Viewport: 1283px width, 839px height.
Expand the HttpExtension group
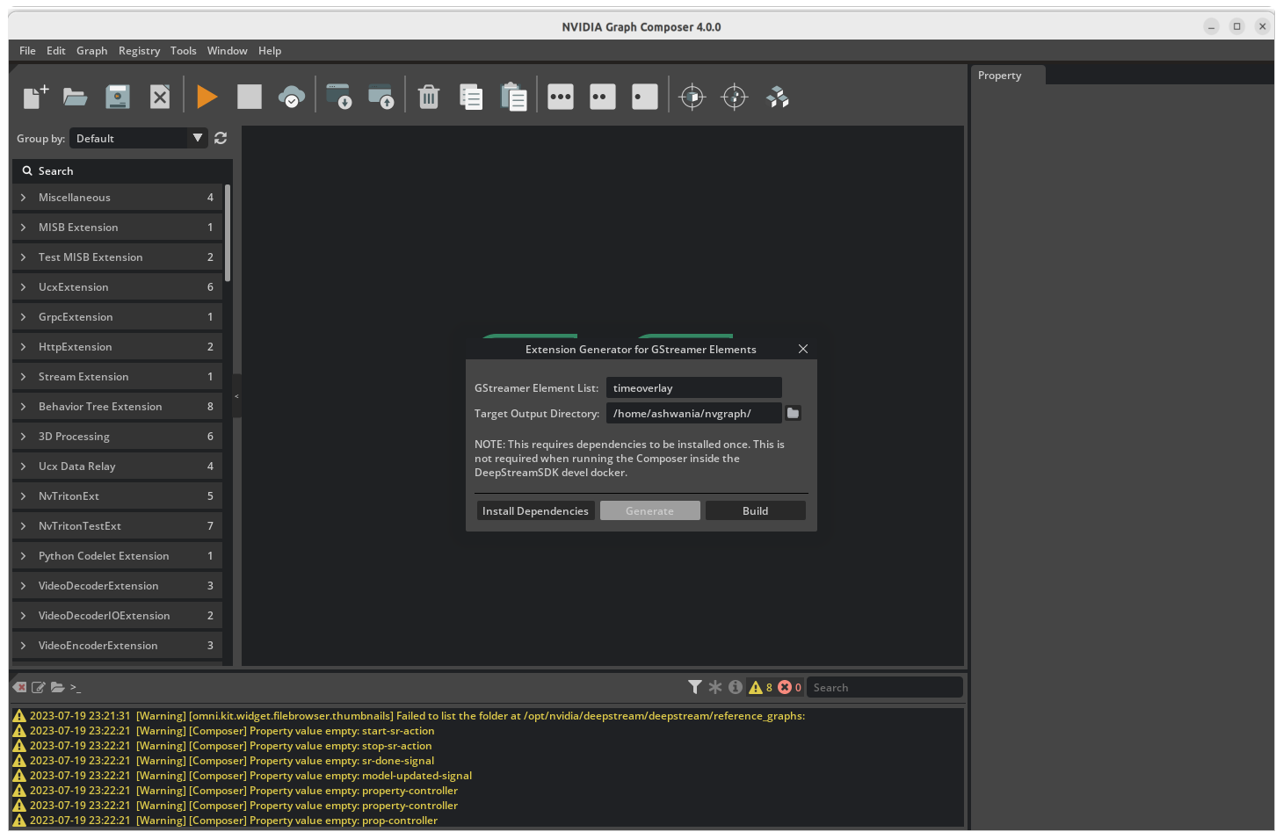pyautogui.click(x=117, y=347)
